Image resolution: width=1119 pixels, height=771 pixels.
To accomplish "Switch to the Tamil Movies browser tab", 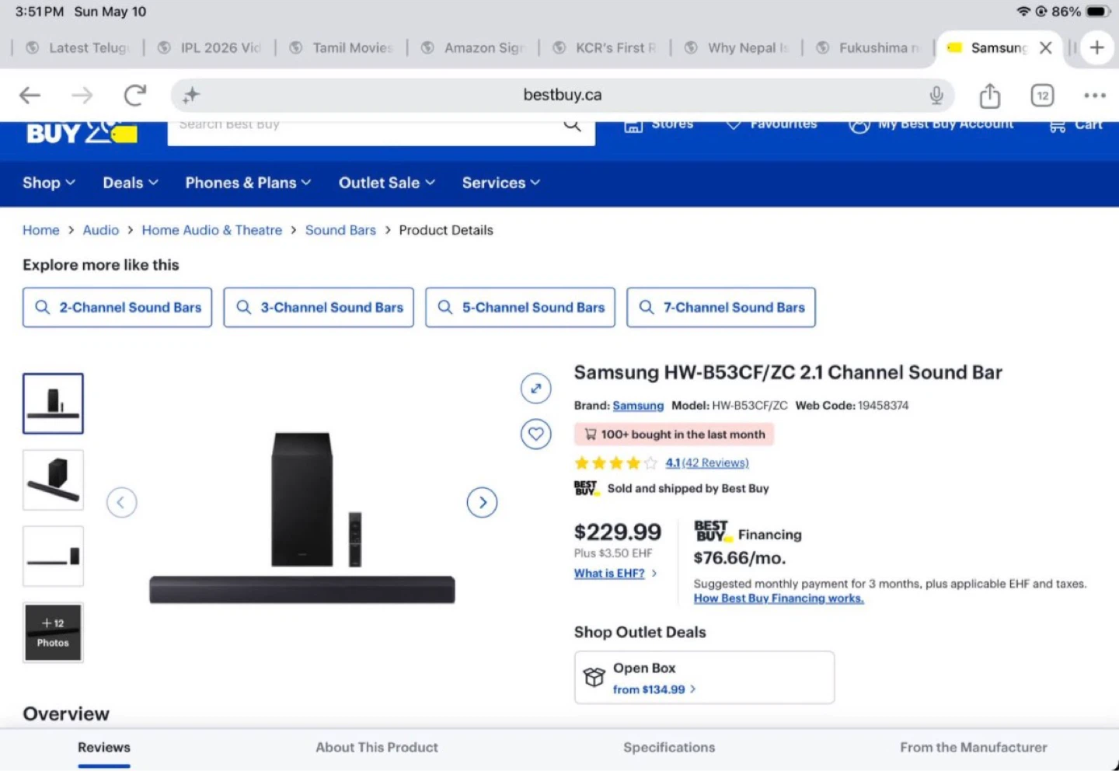I will [x=342, y=47].
